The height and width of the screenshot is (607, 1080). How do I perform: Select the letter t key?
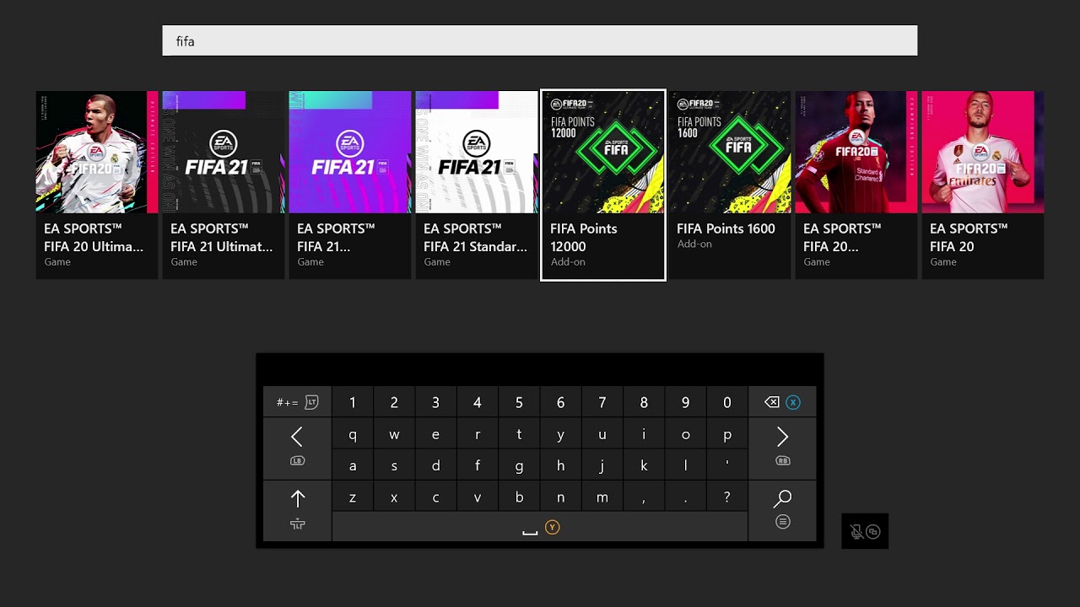519,435
